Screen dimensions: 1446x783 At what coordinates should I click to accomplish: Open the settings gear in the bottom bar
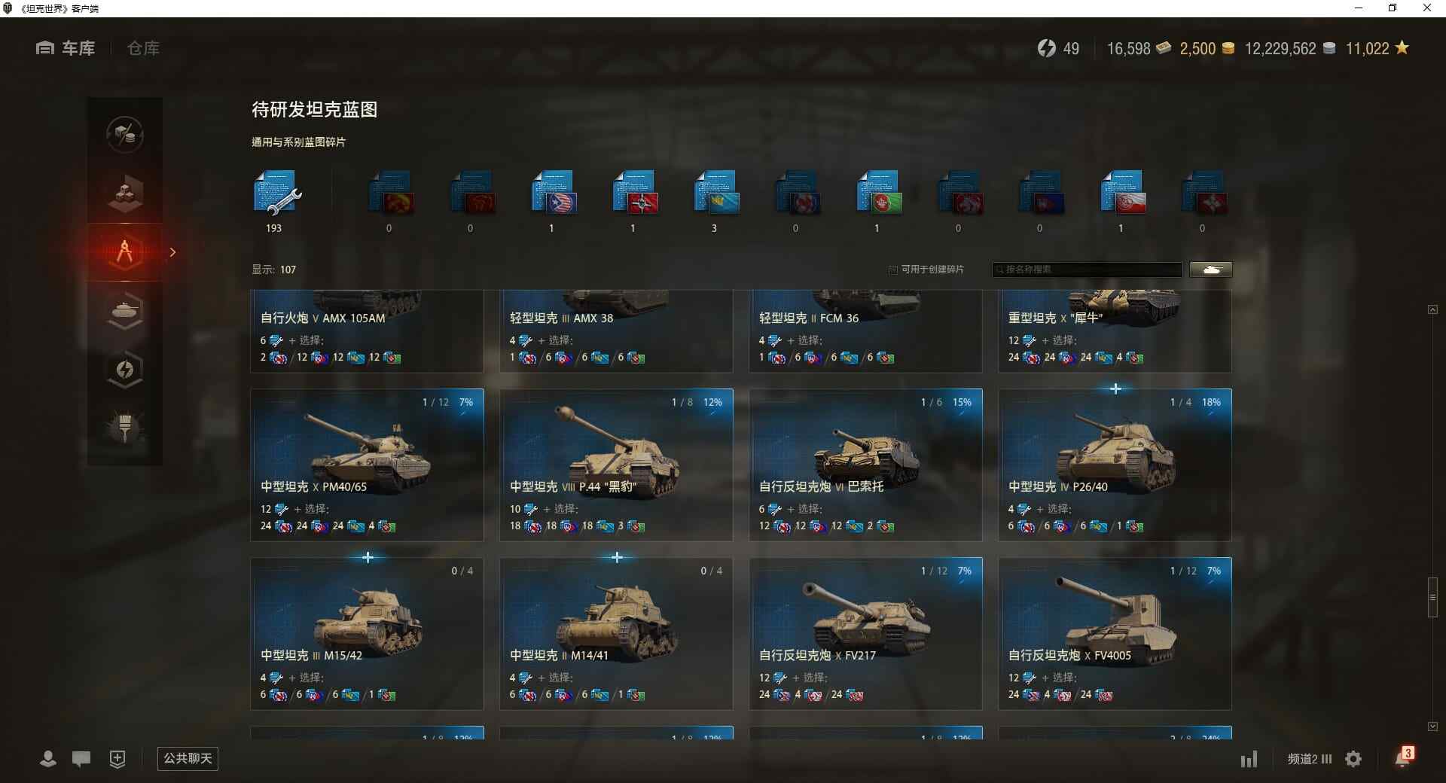point(1353,759)
